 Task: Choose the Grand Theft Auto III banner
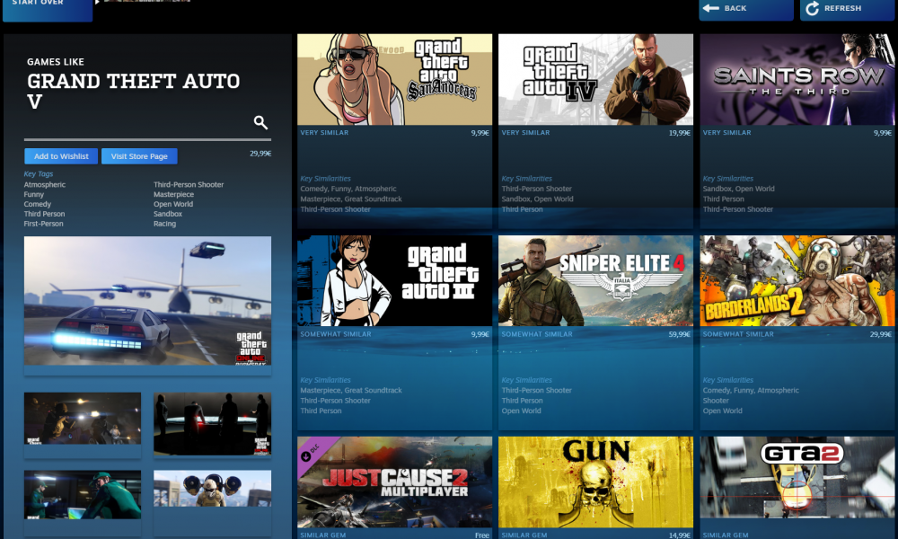394,280
